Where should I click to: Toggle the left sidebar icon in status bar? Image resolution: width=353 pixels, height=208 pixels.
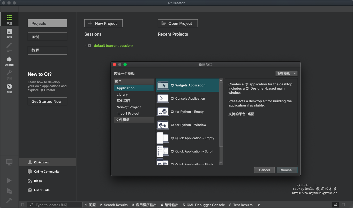(22, 205)
